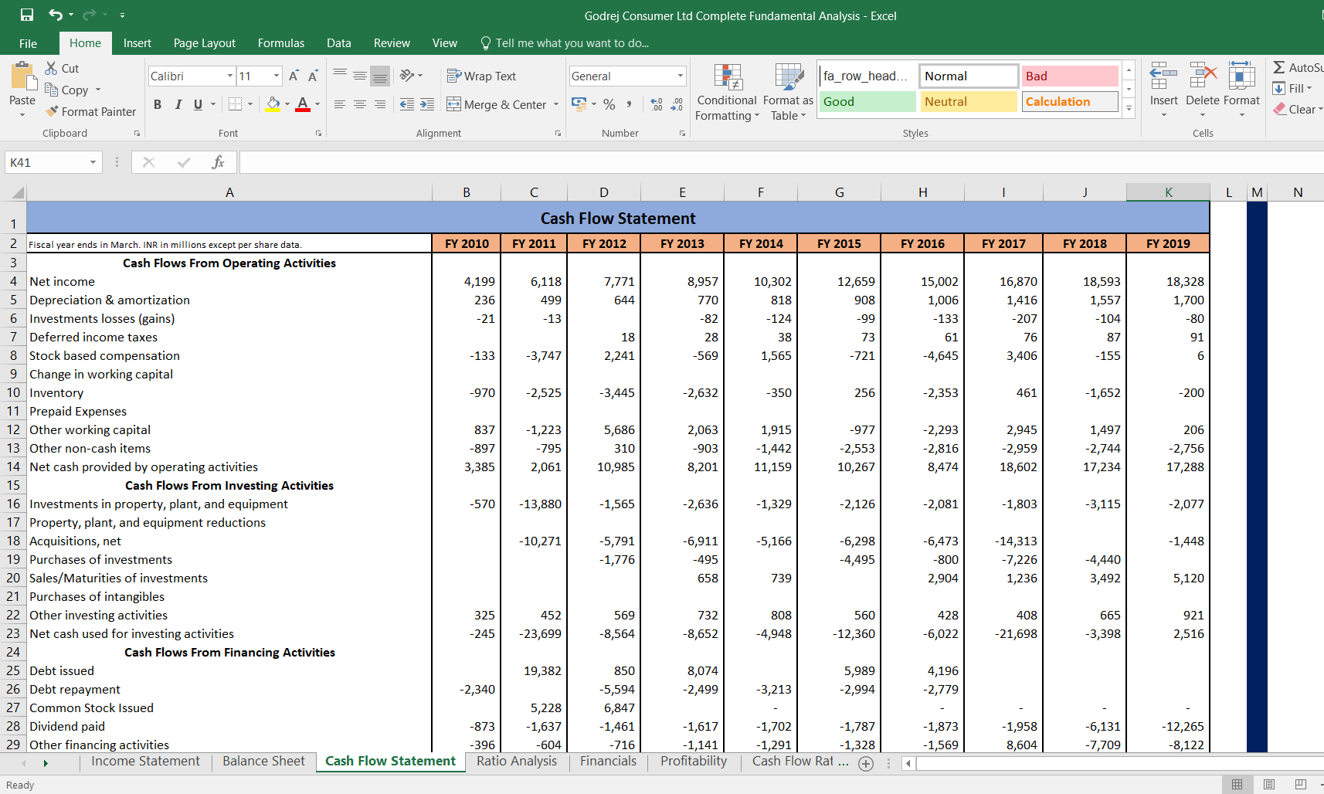
Task: Open Format as Table gallery
Action: click(788, 93)
